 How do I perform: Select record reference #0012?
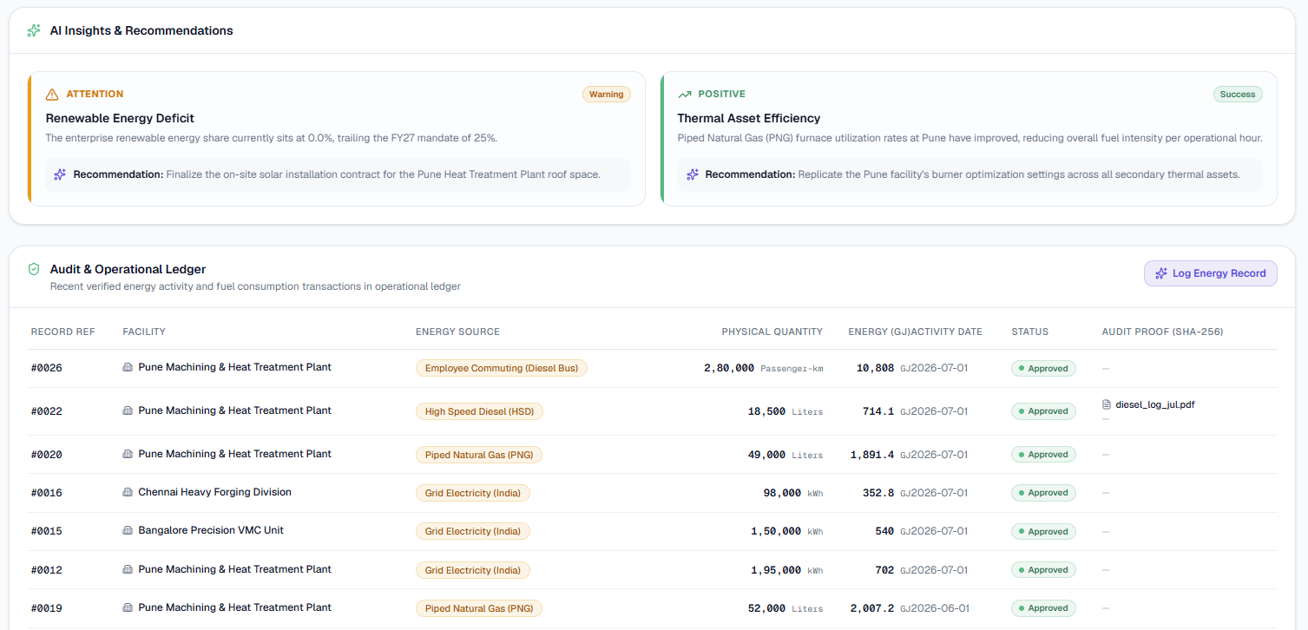coord(47,570)
